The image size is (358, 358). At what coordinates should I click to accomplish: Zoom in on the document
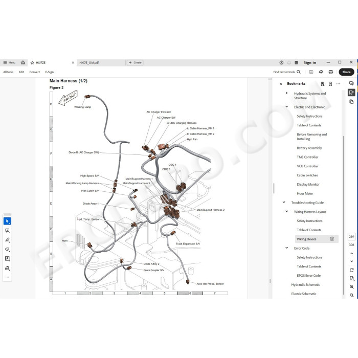point(352,287)
